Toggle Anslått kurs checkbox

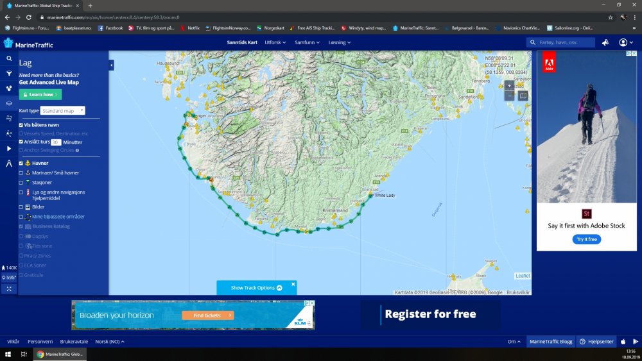[21, 142]
